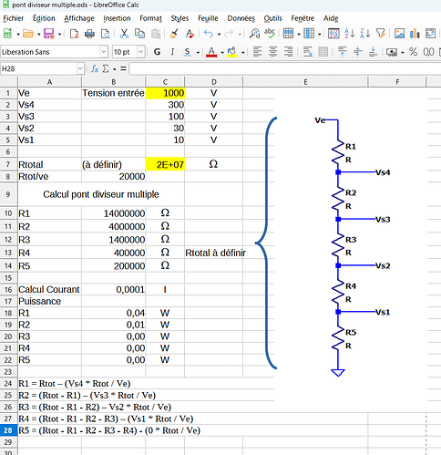Toggle bold formatting with the G button
The image size is (441, 455).
click(157, 52)
